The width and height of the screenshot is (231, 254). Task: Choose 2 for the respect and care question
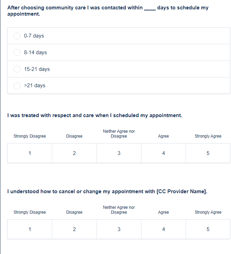pos(74,153)
